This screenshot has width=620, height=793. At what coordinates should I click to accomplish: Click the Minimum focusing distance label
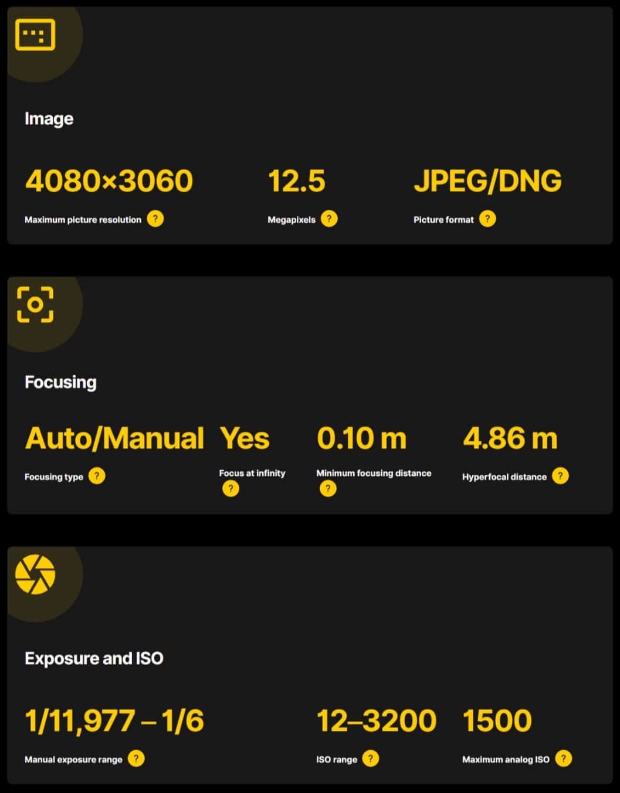point(374,473)
